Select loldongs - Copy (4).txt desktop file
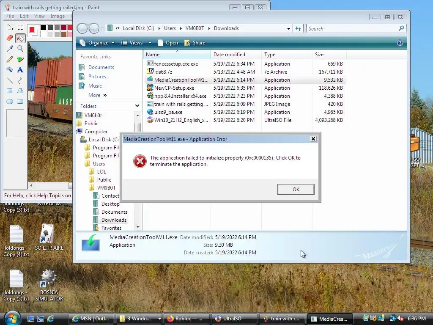This screenshot has width=433, height=325. 16,241
